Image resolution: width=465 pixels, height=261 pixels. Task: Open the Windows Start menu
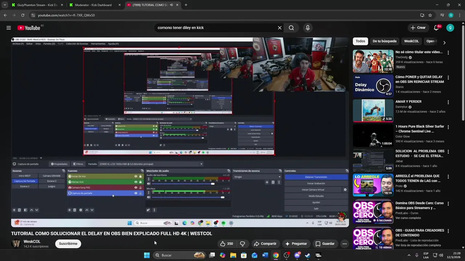[147, 255]
